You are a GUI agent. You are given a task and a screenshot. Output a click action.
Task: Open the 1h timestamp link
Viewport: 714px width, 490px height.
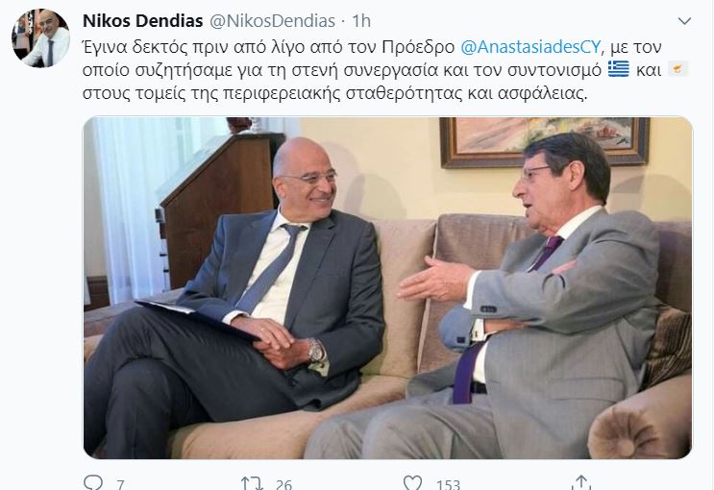pos(361,21)
